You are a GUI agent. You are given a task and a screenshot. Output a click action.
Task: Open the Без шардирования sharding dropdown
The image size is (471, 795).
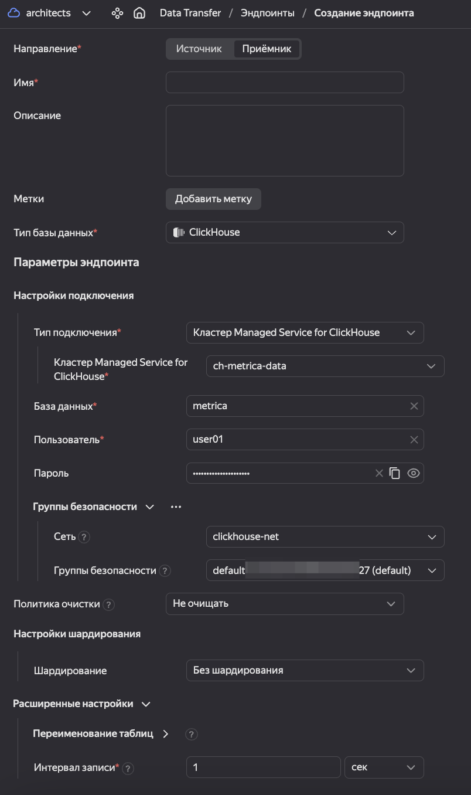point(305,670)
